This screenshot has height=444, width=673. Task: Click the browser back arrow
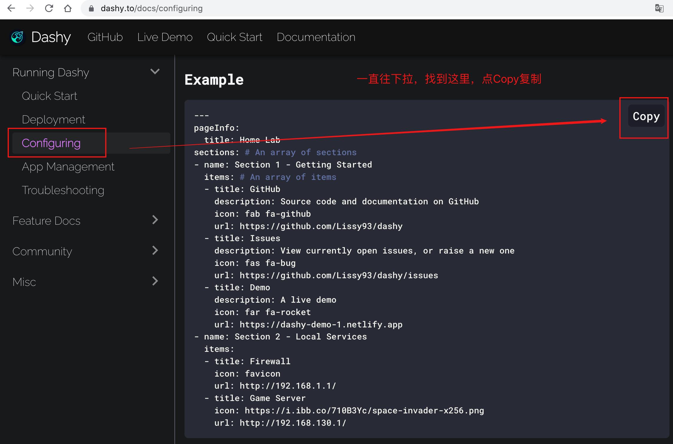[x=11, y=9]
